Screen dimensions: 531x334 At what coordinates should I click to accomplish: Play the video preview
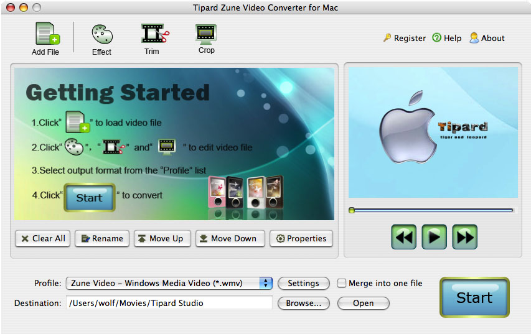[434, 237]
